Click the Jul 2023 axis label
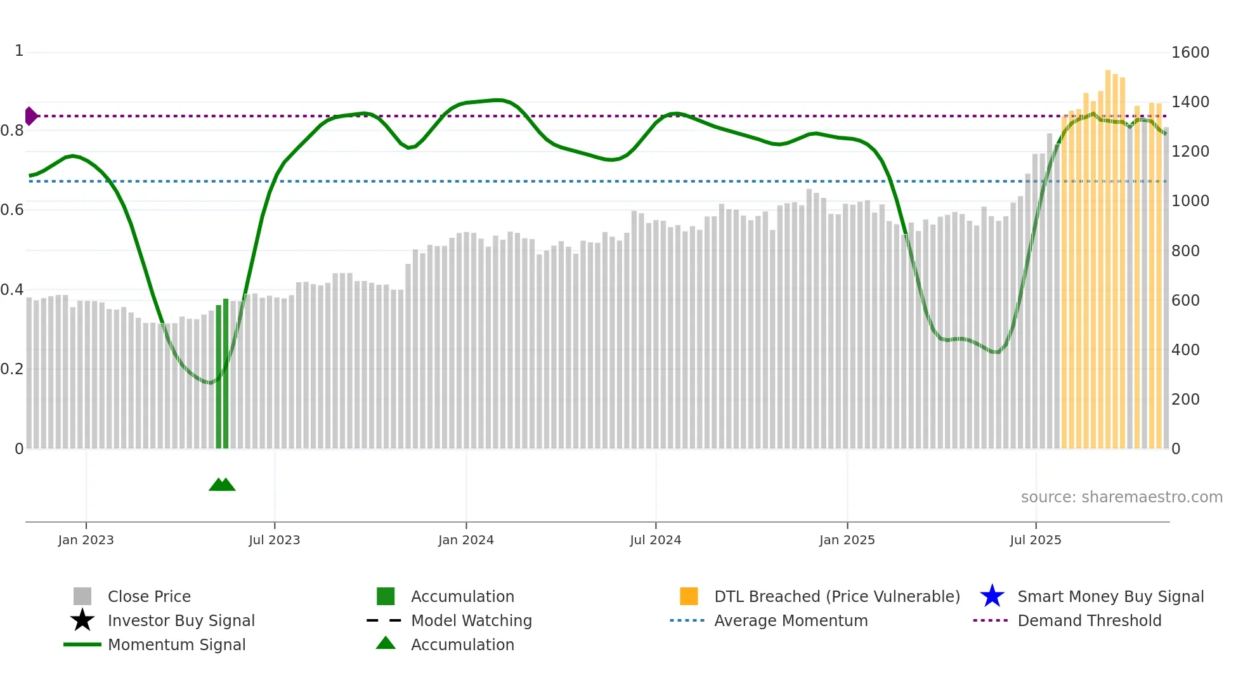This screenshot has width=1243, height=699. (274, 540)
